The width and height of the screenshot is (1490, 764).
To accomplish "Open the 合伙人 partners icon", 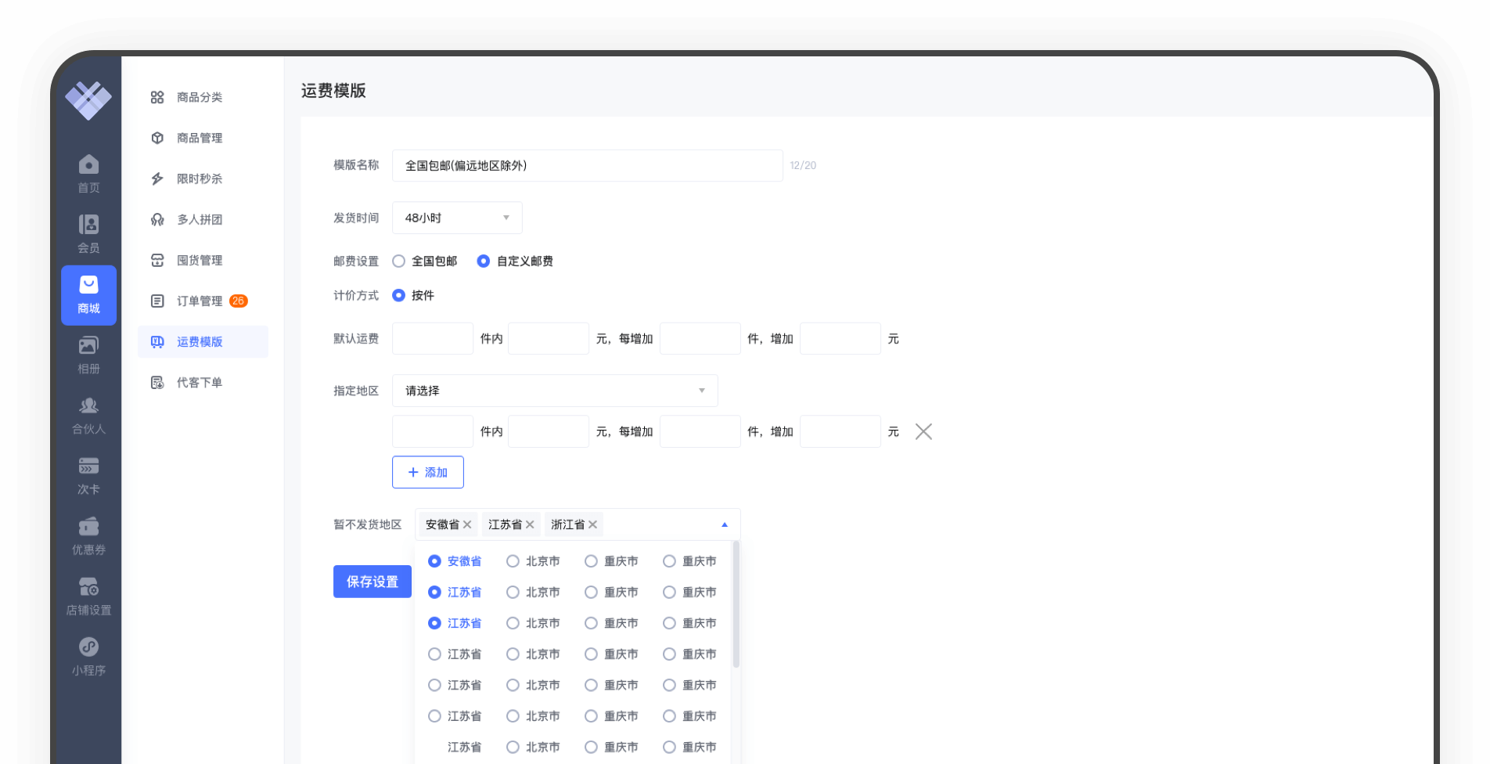I will pyautogui.click(x=88, y=406).
